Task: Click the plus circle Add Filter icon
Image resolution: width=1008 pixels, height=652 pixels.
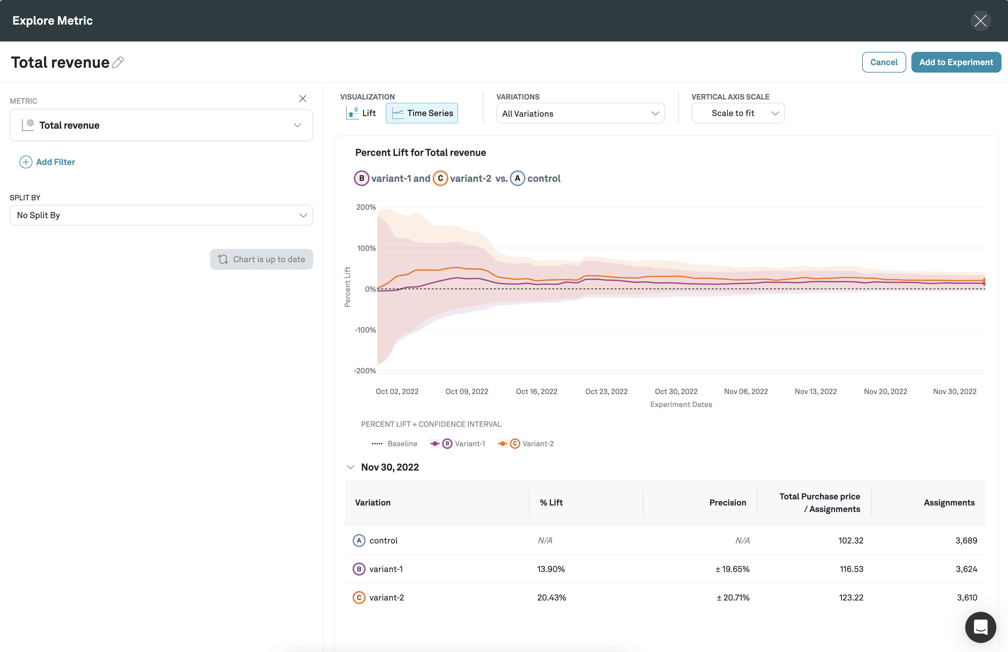Action: [x=26, y=162]
